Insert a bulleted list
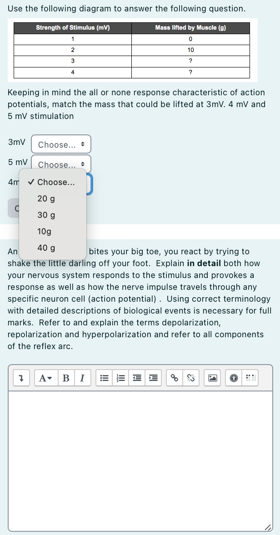Viewport: 280px width, 535px height. pyautogui.click(x=104, y=377)
